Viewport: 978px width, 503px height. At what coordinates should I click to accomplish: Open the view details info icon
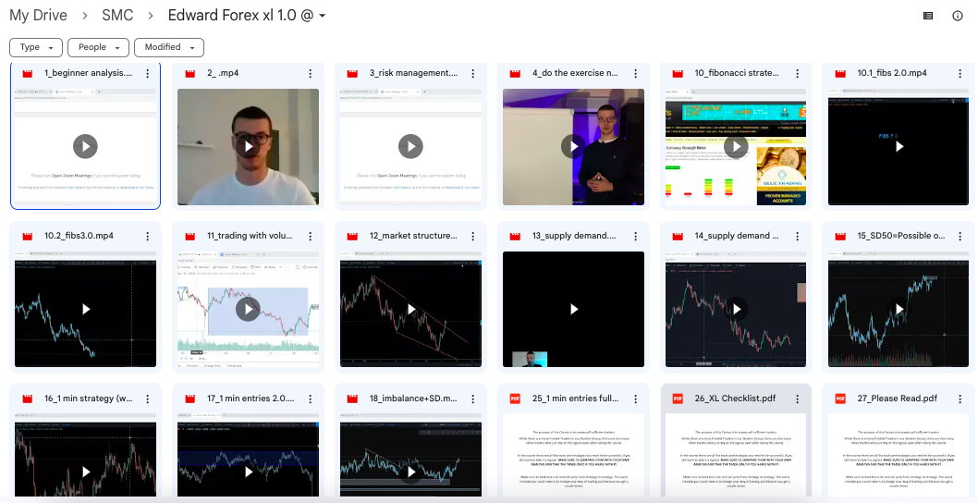(957, 16)
